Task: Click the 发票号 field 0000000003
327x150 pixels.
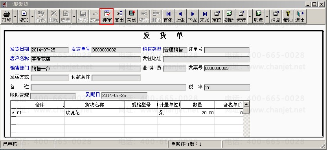Action: pyautogui.click(x=227, y=68)
